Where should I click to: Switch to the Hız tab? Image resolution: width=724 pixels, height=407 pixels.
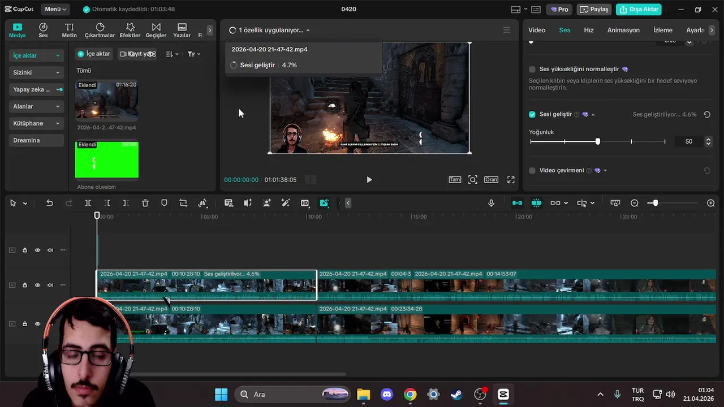(589, 30)
